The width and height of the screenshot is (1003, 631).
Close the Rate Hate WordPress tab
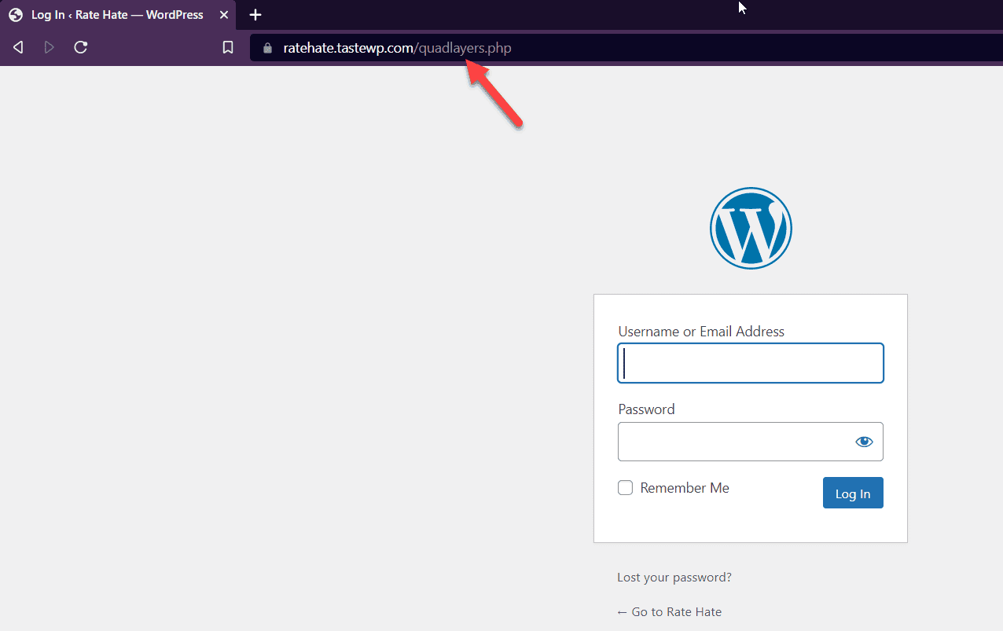coord(224,14)
